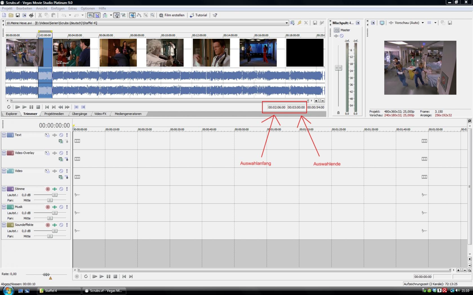Click the Paste clipboard icon in toolbar
The image size is (473, 295).
click(x=54, y=15)
